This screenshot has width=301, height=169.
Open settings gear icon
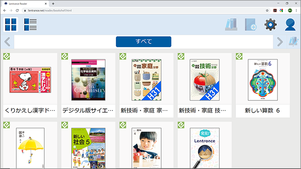point(270,24)
